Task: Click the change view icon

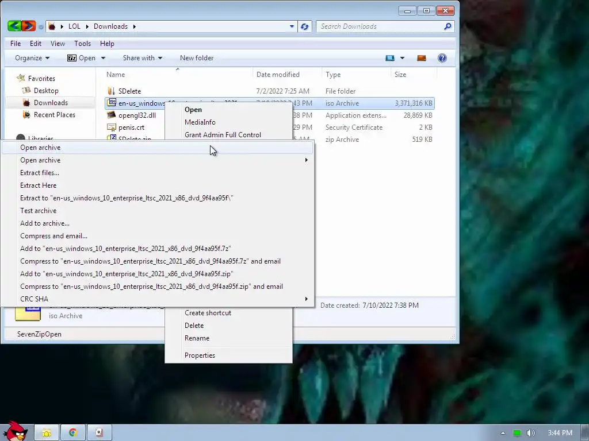Action: pos(390,58)
